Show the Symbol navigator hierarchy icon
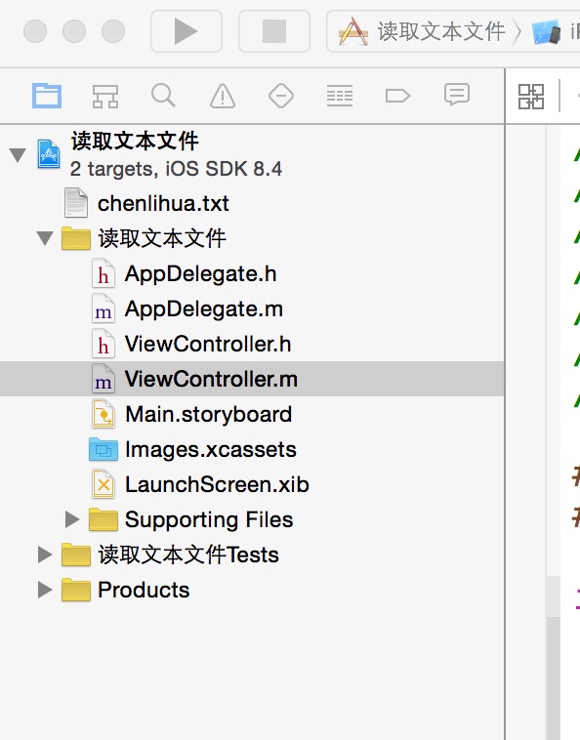 point(104,97)
